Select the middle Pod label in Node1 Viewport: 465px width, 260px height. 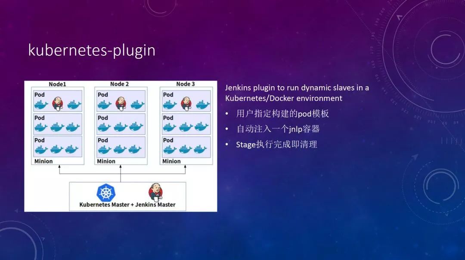(x=40, y=118)
